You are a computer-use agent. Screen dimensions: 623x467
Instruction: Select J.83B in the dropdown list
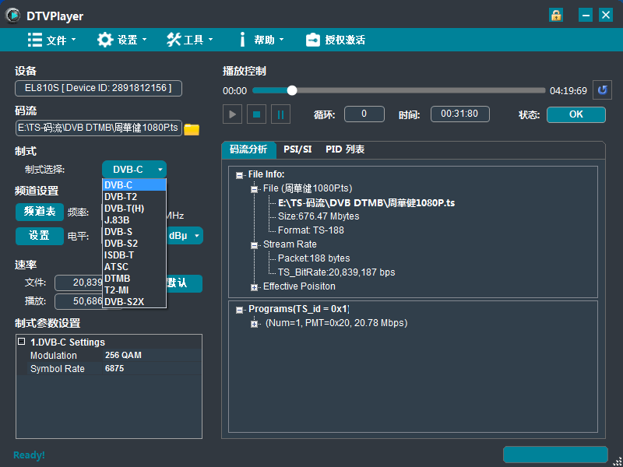[134, 220]
